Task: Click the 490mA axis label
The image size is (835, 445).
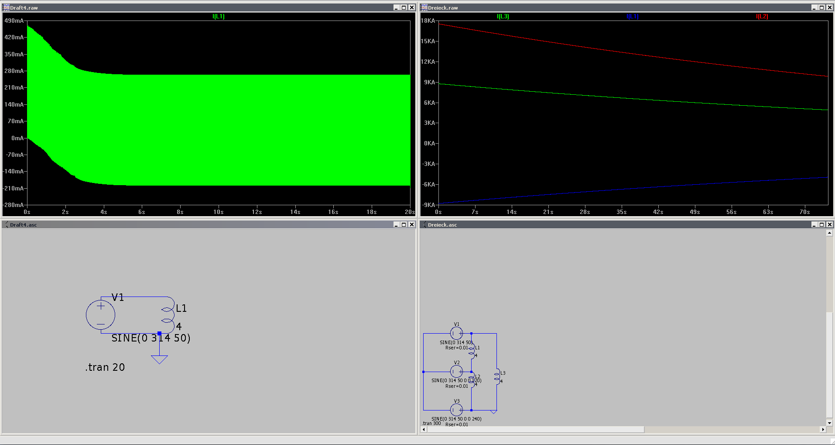Action: coord(14,21)
